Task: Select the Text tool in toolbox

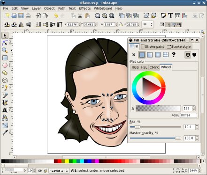Action: tap(5, 110)
